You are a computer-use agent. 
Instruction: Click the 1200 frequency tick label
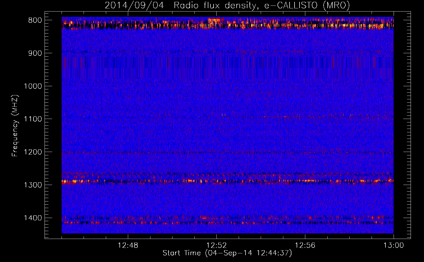pyautogui.click(x=33, y=152)
